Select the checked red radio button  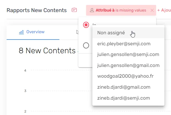tap(86, 25)
